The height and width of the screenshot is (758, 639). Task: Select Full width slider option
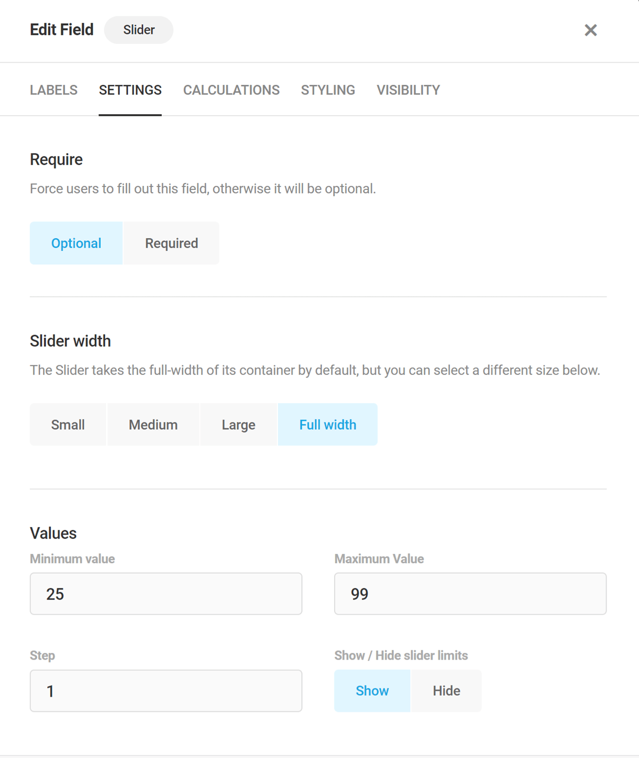pyautogui.click(x=327, y=425)
